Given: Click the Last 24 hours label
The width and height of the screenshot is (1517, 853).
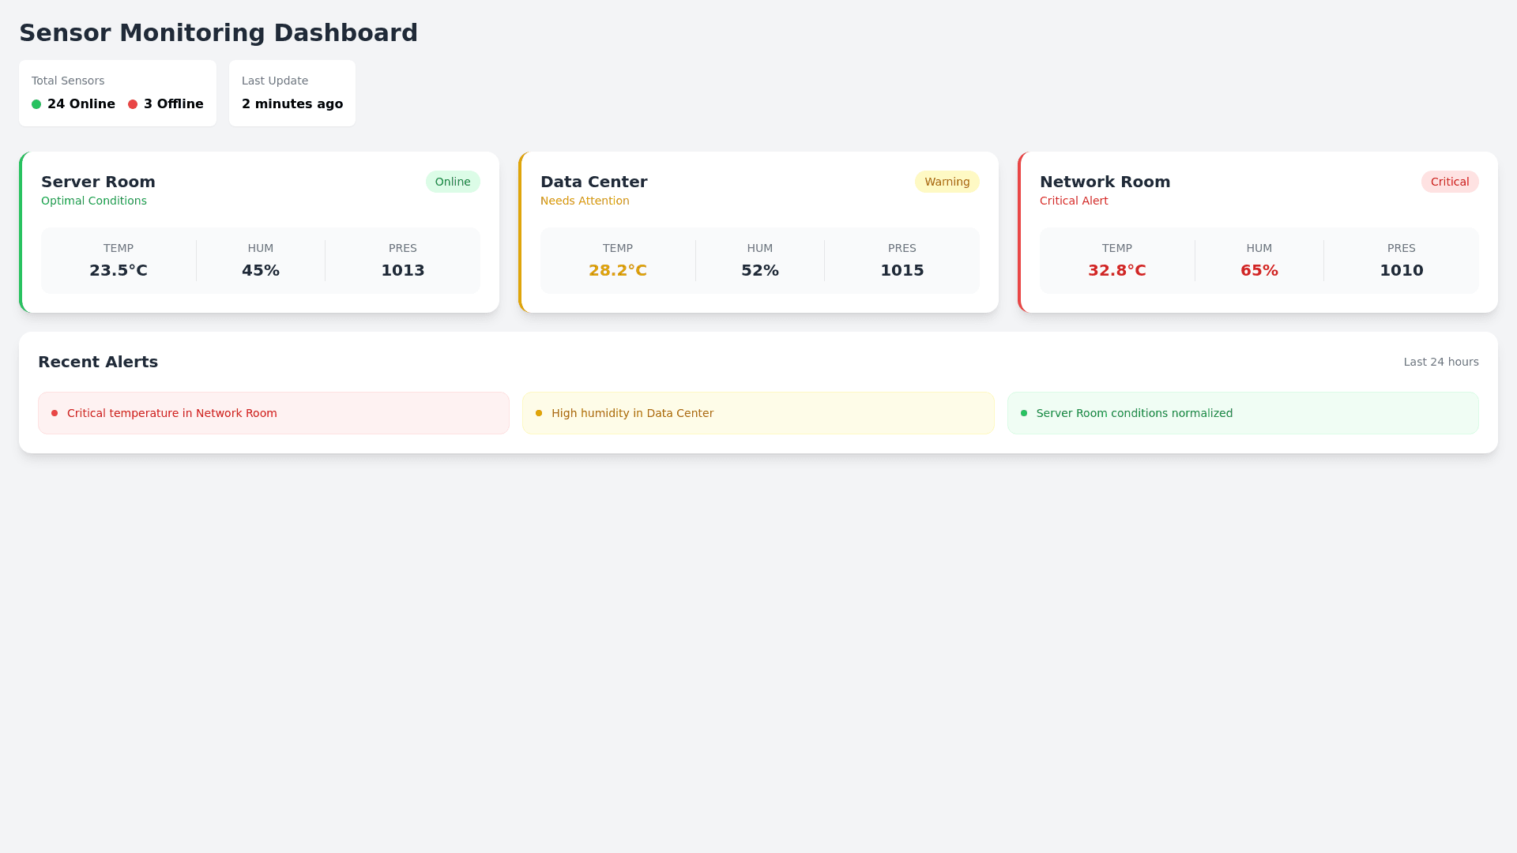Looking at the screenshot, I should pyautogui.click(x=1440, y=362).
